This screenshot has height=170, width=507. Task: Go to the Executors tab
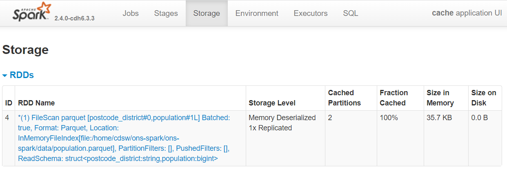coord(311,13)
